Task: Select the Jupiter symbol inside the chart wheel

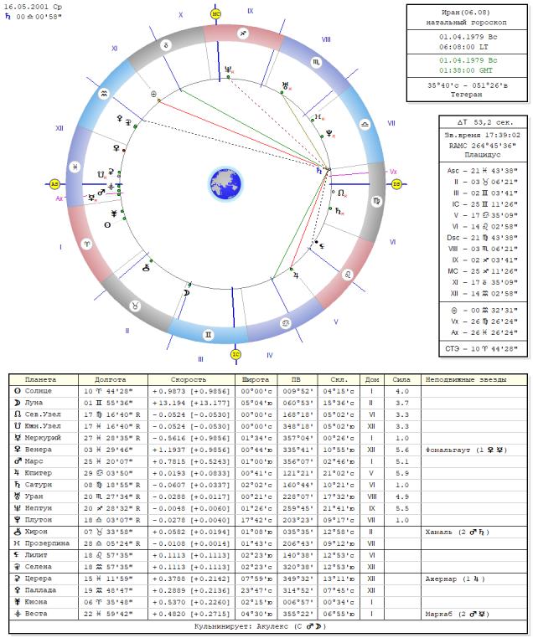Action: click(295, 274)
